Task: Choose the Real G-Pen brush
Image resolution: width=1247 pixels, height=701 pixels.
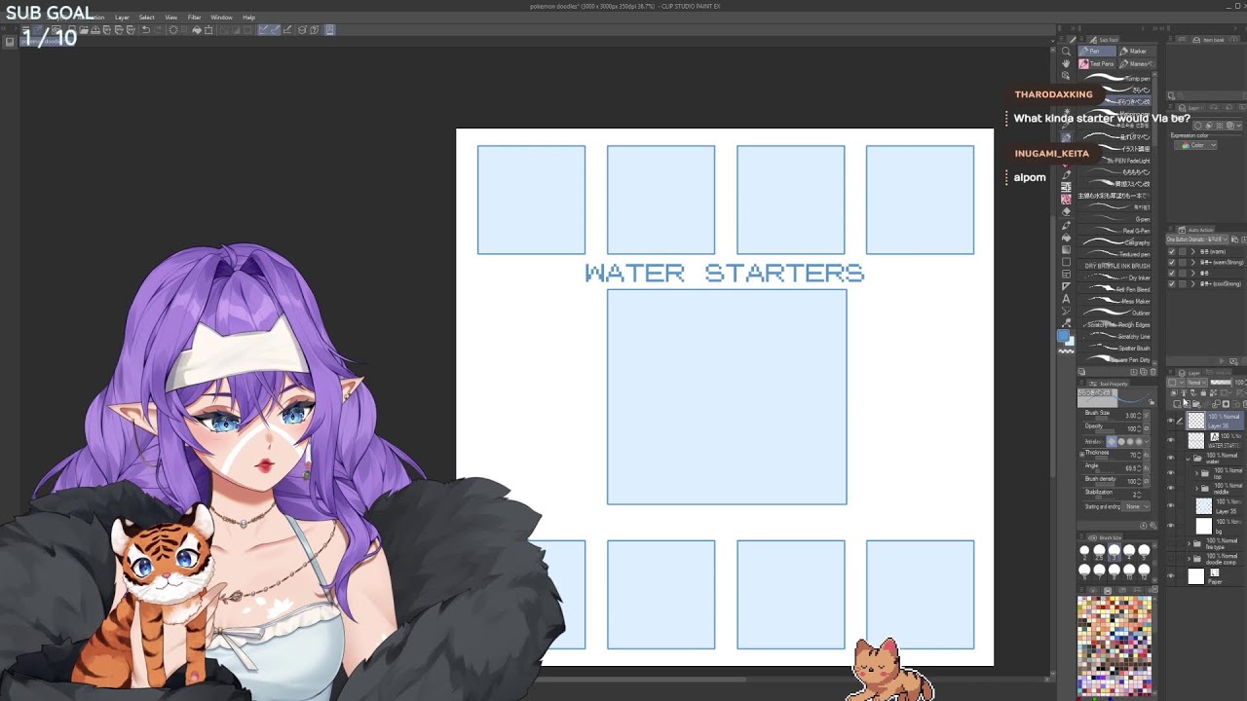Action: coord(1116,231)
